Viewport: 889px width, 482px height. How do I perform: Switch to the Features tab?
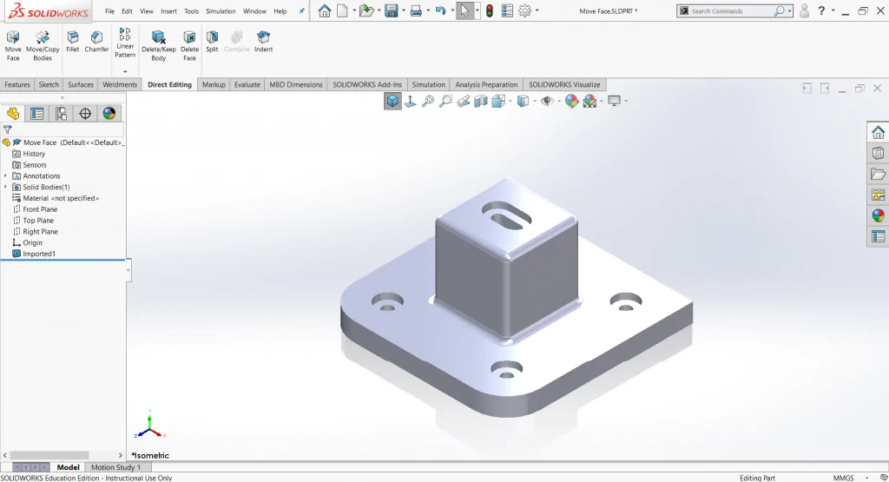click(17, 84)
